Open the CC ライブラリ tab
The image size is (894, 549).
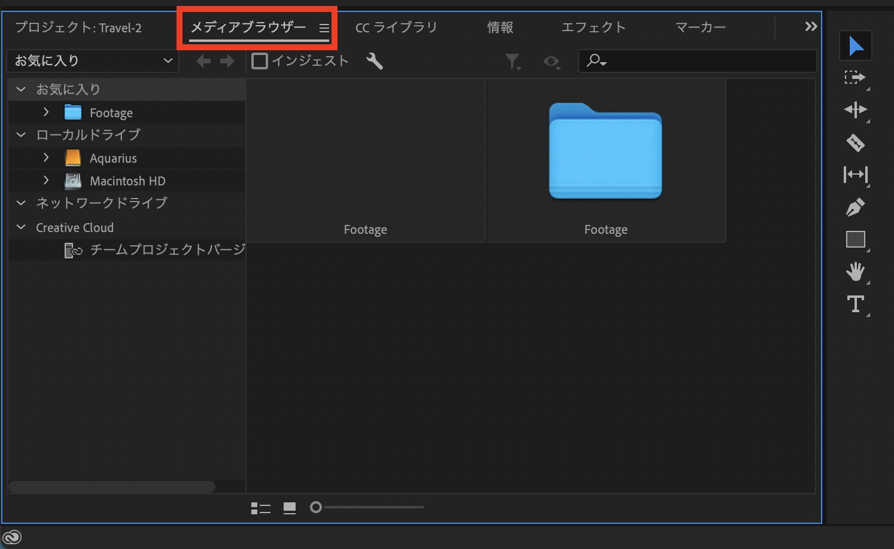click(396, 28)
